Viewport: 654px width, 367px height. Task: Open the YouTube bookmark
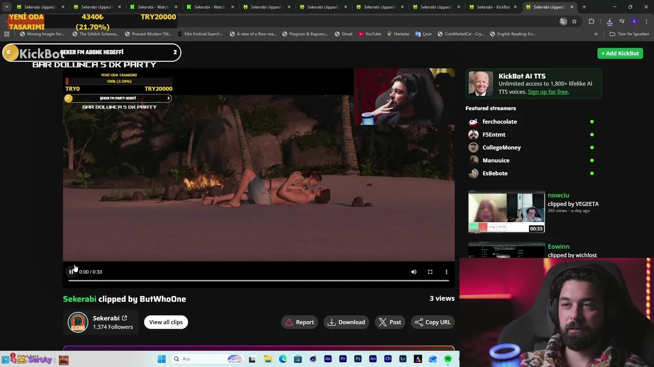[x=369, y=34]
